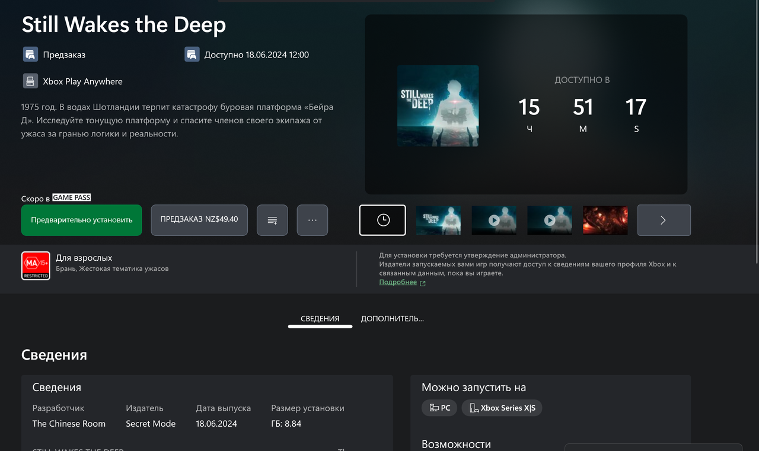Open the three-dots more options button
Image resolution: width=759 pixels, height=451 pixels.
312,220
